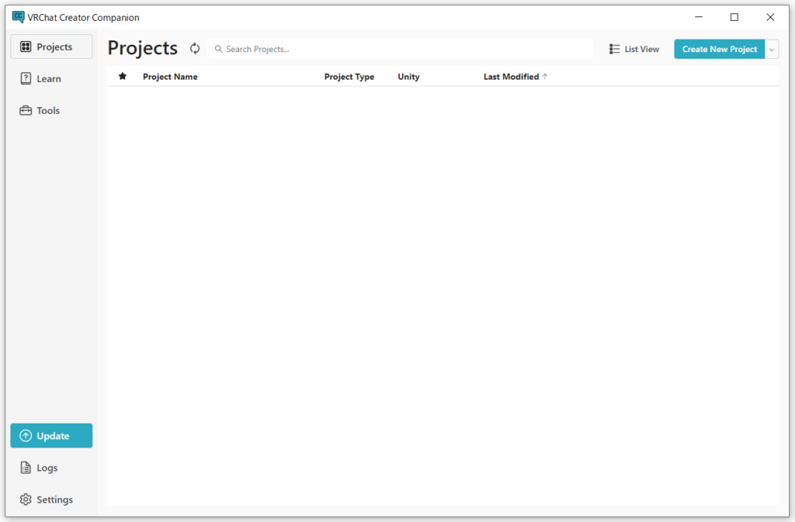This screenshot has width=795, height=522.
Task: Minimize the Creator Companion window
Action: [x=699, y=17]
